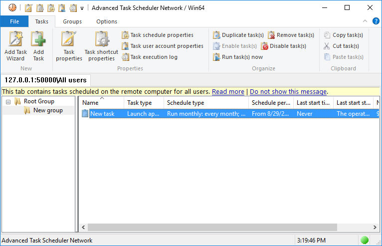This screenshot has width=382, height=246.
Task: Open the Task execution log in the ribbon
Action: coord(150,57)
